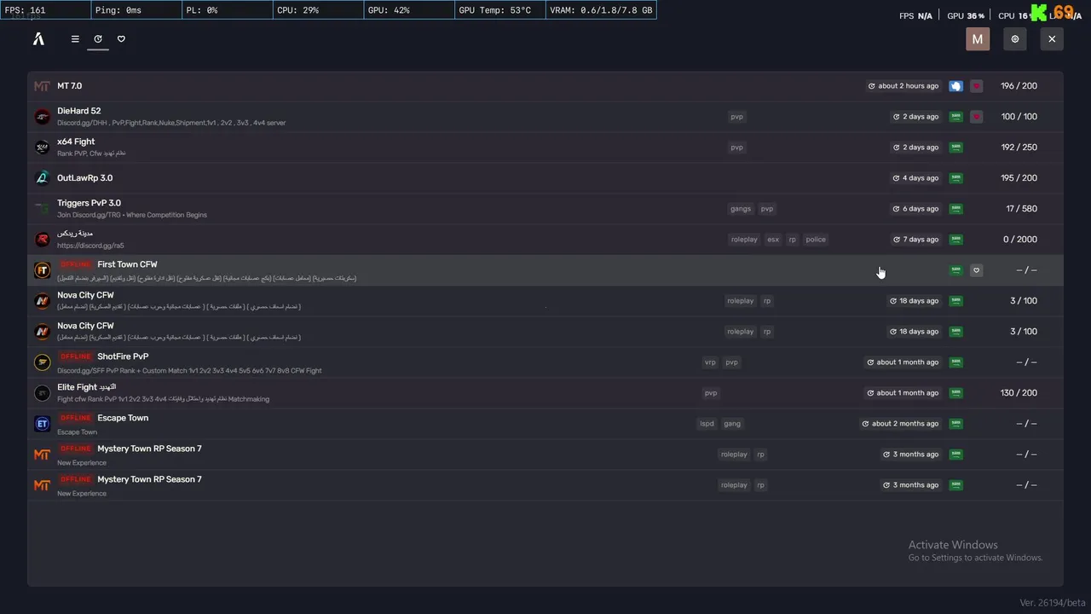
Task: Unfavorite MT 7.0 with its heart
Action: pyautogui.click(x=977, y=86)
